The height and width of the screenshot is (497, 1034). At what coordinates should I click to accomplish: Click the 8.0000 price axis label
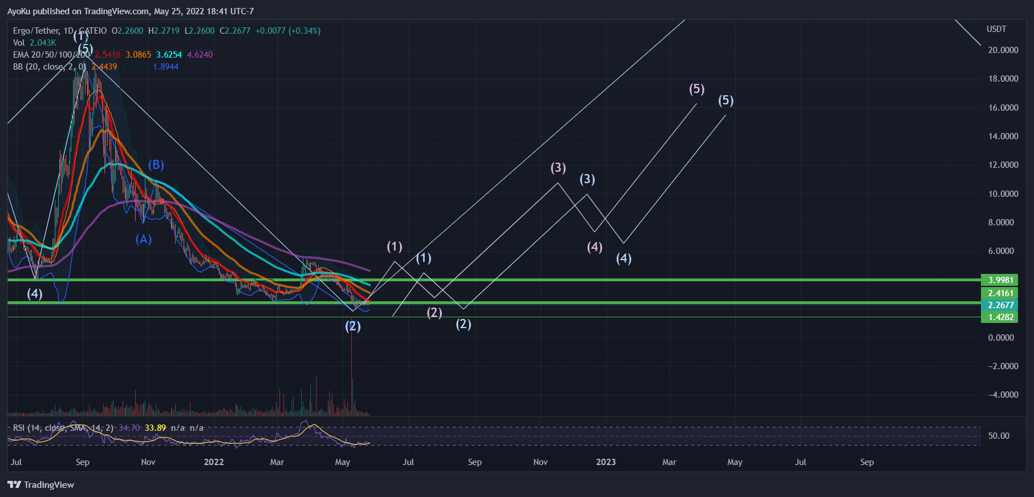[1001, 223]
